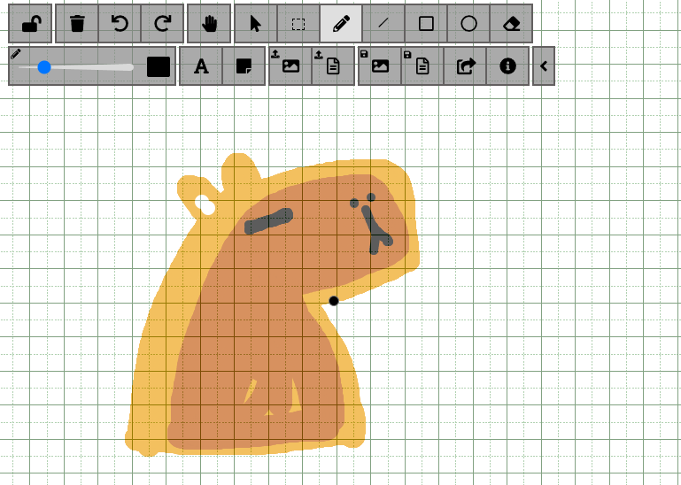Select the circle shape tool
Screen dimensions: 681x485
468,24
